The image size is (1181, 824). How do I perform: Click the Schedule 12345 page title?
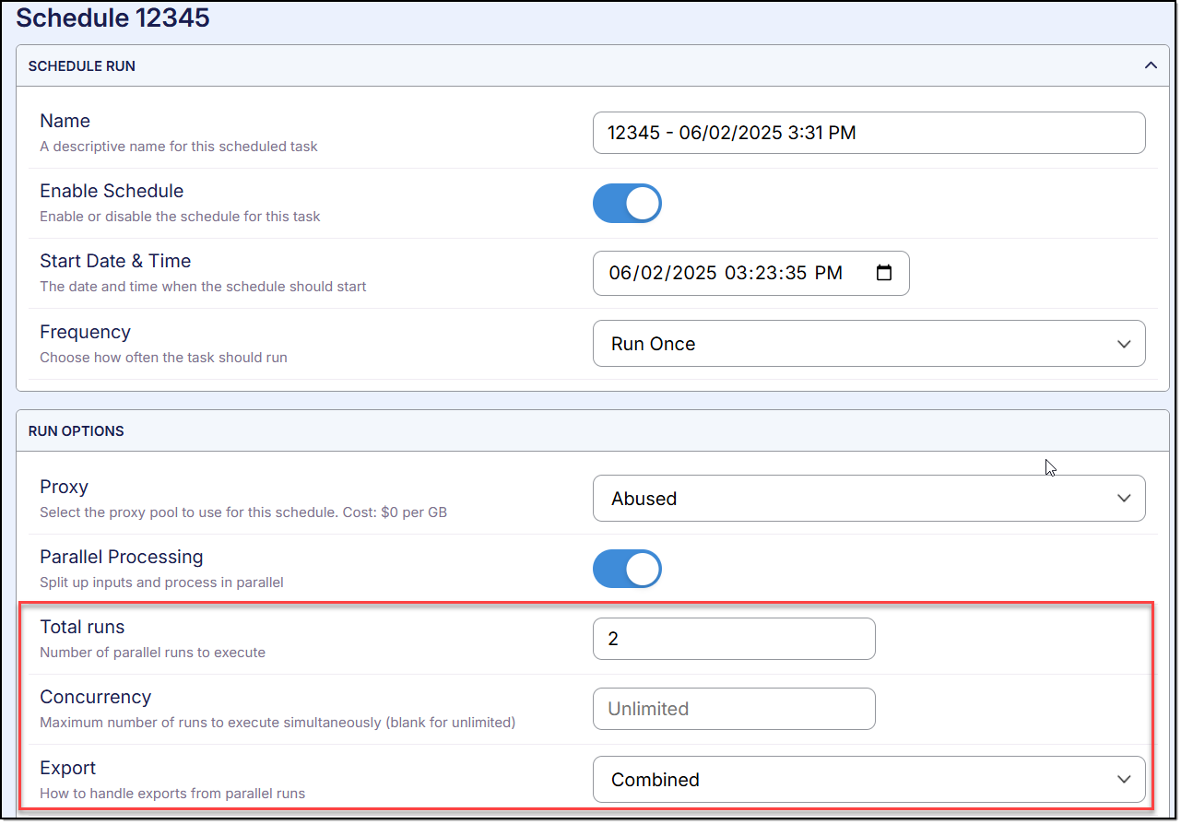click(x=112, y=18)
